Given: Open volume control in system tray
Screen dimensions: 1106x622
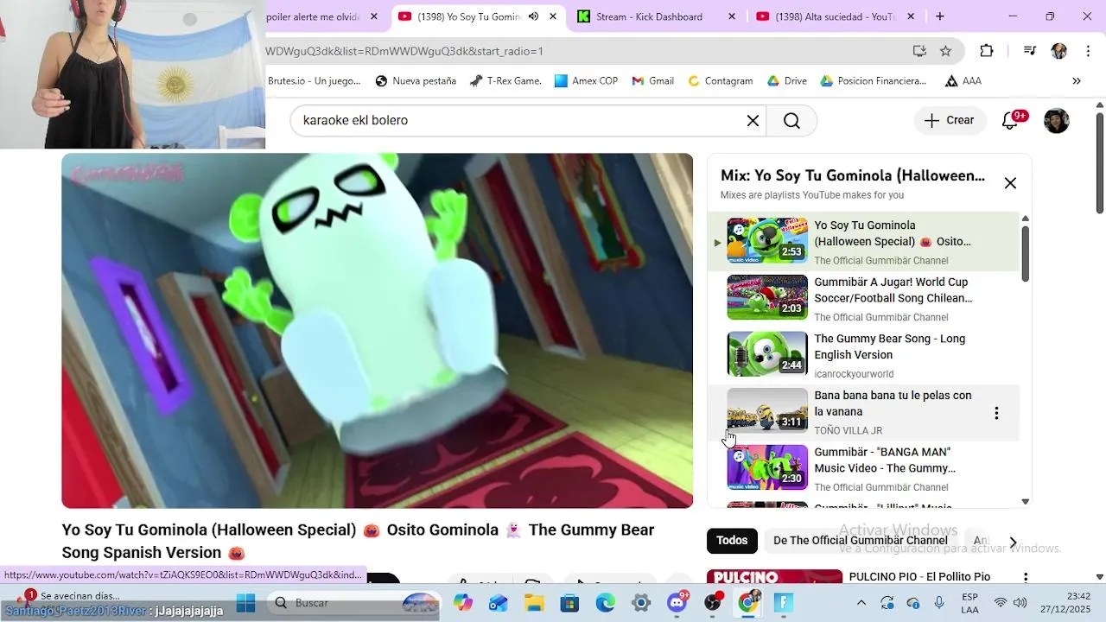Looking at the screenshot, I should (x=1020, y=602).
